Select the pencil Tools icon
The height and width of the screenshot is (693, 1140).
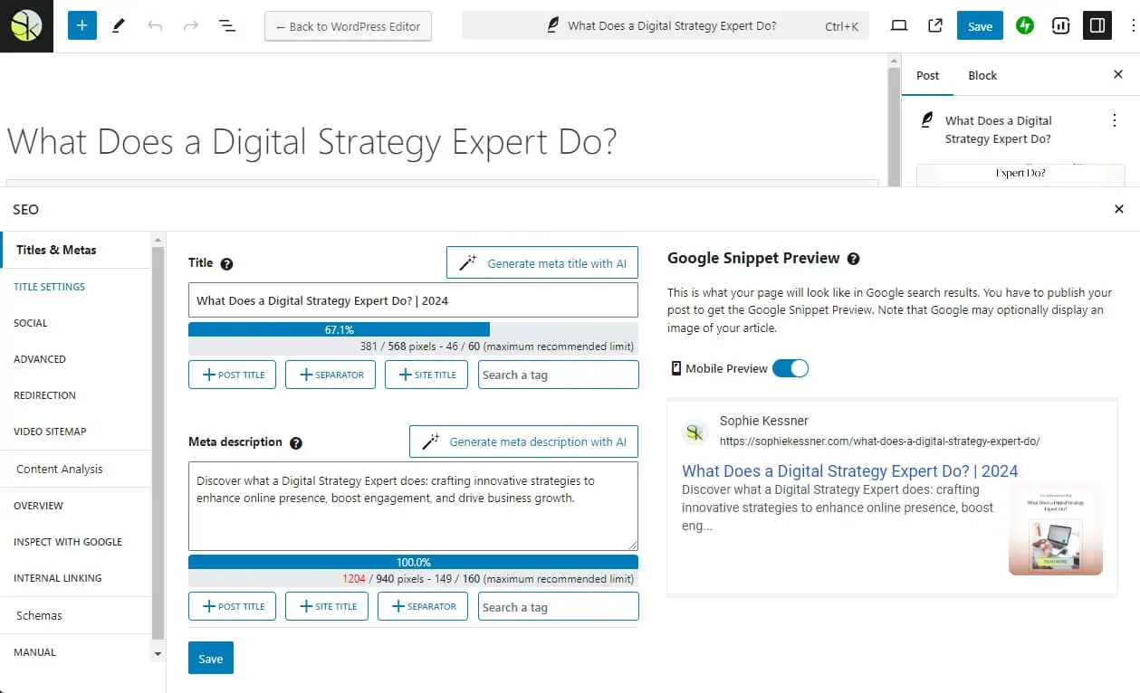click(x=119, y=26)
